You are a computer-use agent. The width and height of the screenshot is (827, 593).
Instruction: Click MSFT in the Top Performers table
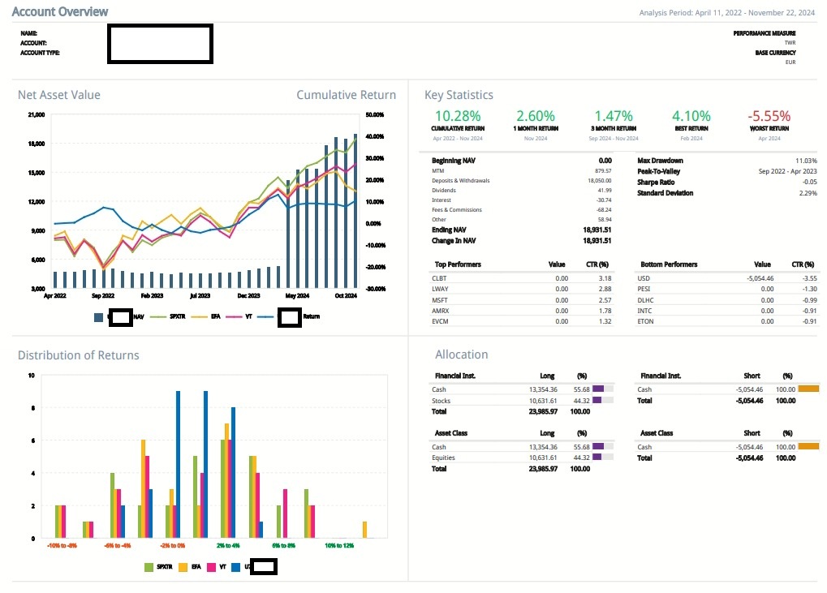(441, 299)
